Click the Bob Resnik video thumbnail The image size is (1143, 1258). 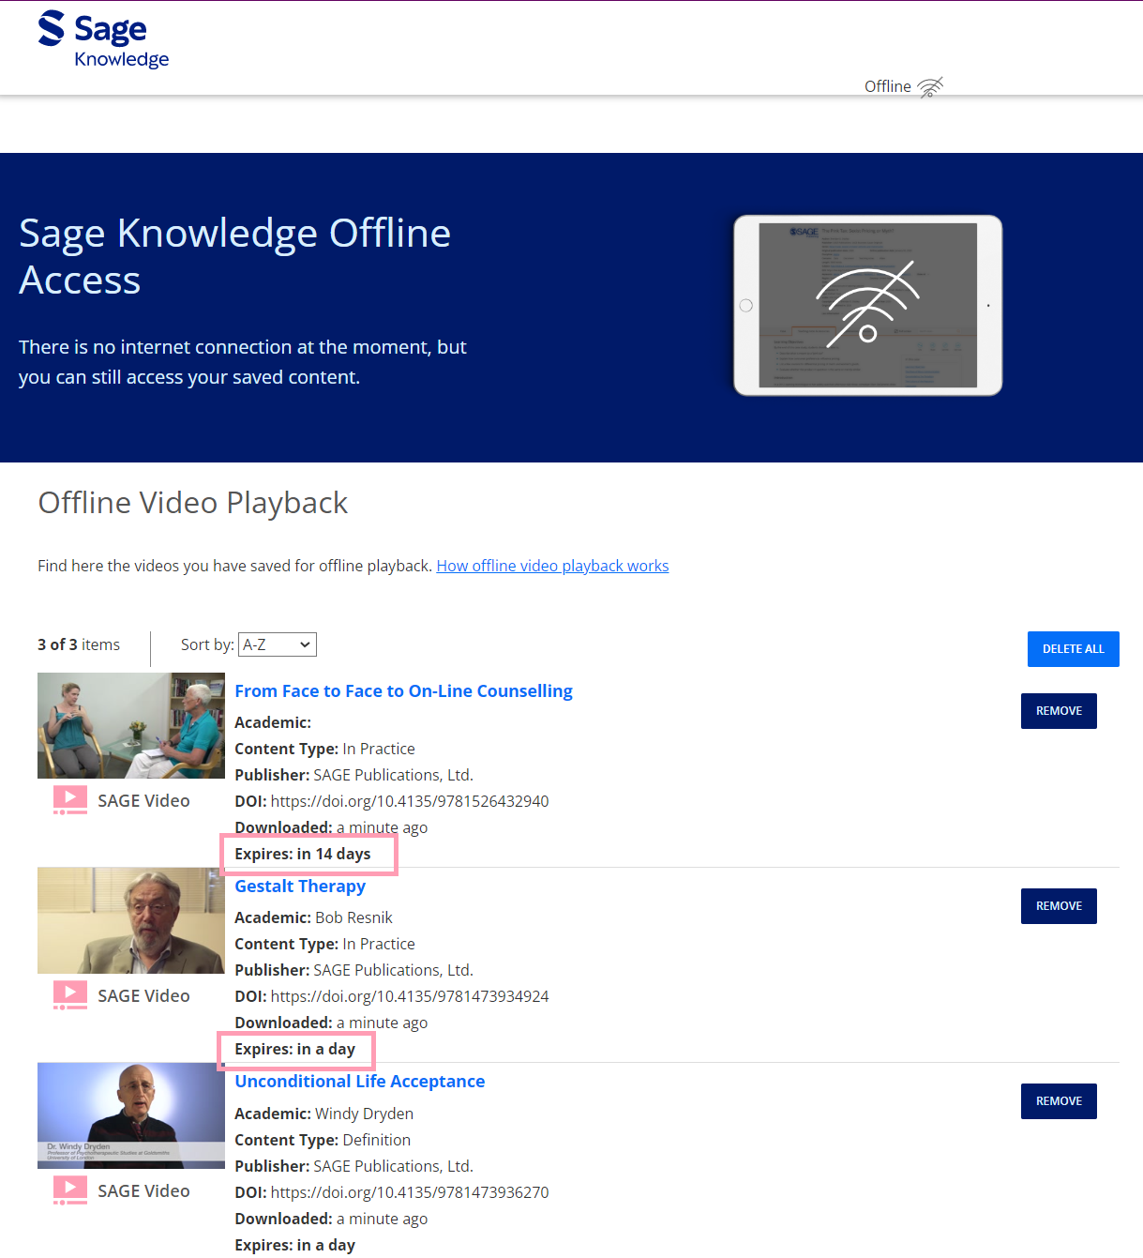(x=131, y=920)
